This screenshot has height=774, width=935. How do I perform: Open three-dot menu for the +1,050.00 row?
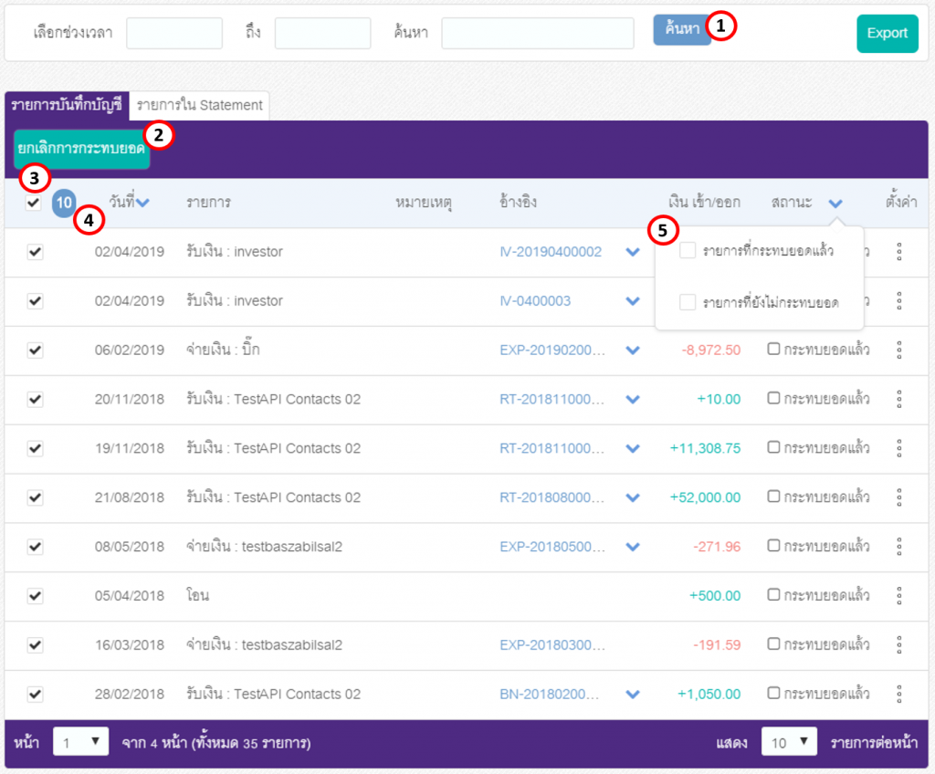click(x=898, y=694)
